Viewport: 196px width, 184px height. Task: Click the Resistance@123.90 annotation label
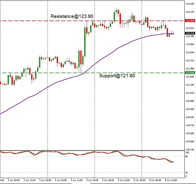point(72,16)
